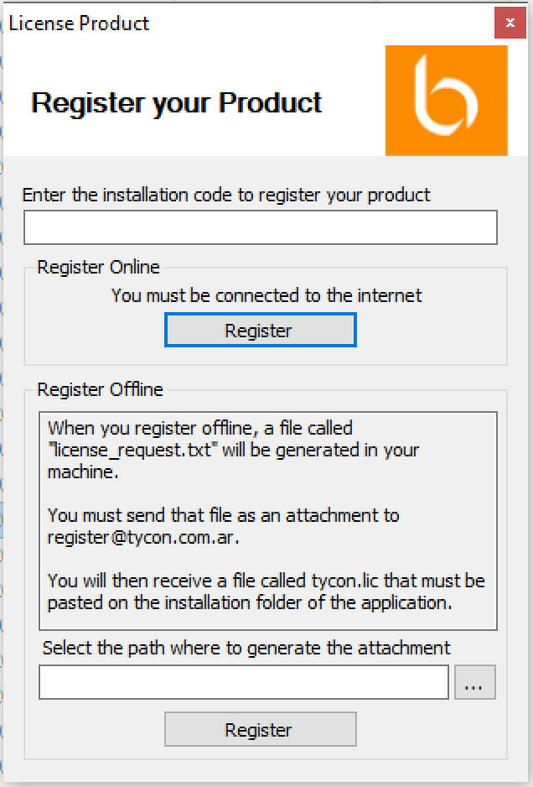Click the You must send that file line
The height and width of the screenshot is (787, 533).
tap(223, 515)
